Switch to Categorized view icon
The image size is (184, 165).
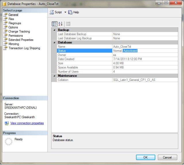(x=54, y=24)
